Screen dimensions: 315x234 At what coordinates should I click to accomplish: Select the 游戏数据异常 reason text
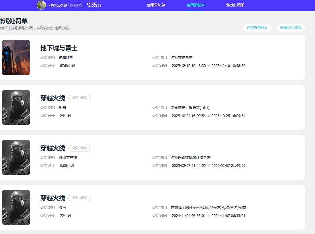pyautogui.click(x=181, y=58)
